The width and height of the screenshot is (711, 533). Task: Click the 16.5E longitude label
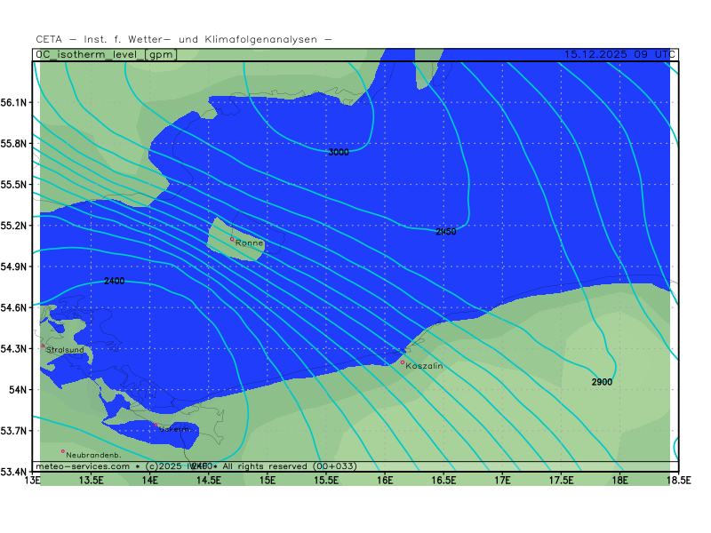coord(443,481)
